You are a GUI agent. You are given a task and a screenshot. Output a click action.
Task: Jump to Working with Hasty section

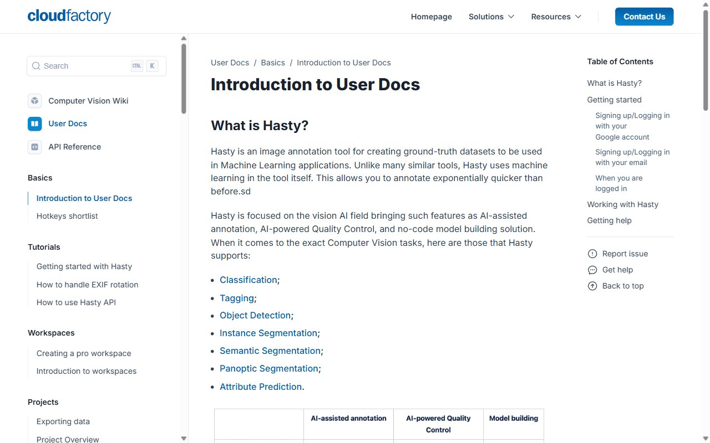pos(623,204)
